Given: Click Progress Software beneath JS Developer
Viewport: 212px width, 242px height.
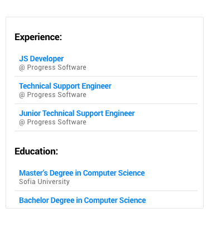Looking at the screenshot, I should point(56,67).
